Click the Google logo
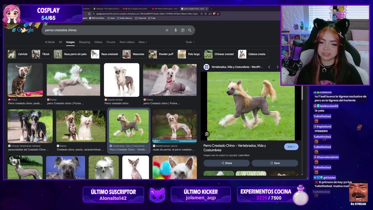 tap(25, 30)
